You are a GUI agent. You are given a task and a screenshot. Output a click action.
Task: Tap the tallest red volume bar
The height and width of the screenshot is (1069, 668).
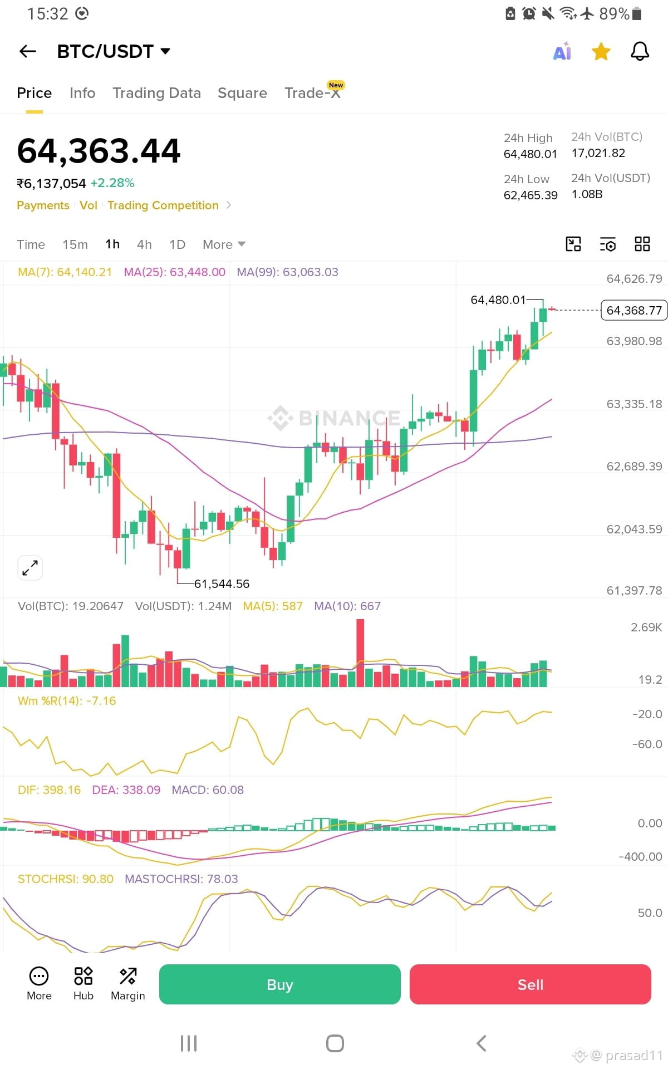[360, 653]
